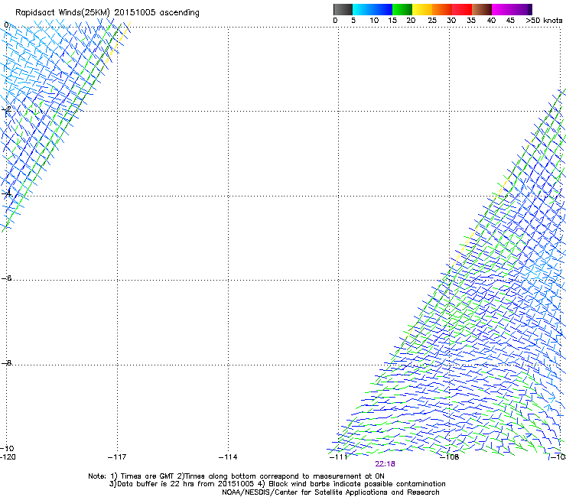Click the '0' latitude axis label
The height and width of the screenshot is (497, 566).
coord(6,25)
